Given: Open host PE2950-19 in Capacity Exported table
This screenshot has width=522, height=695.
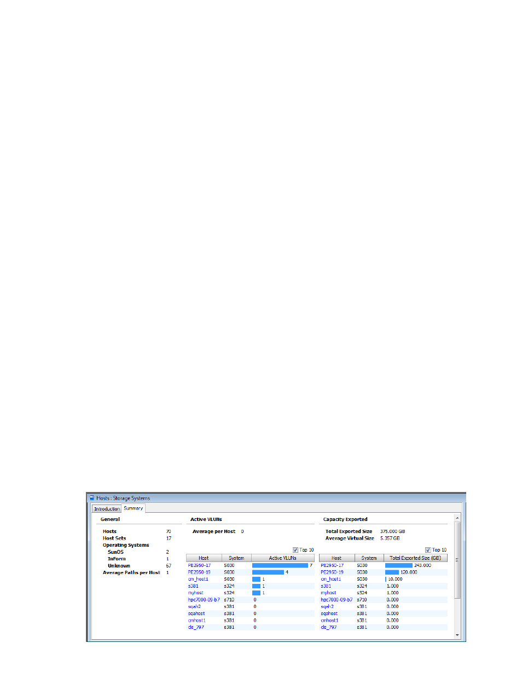Looking at the screenshot, I should tap(332, 572).
